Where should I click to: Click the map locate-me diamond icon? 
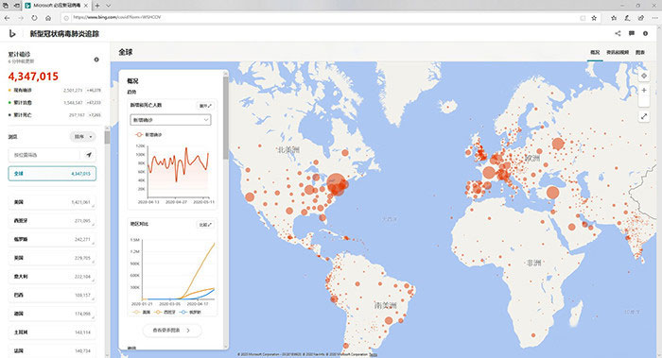(644, 76)
